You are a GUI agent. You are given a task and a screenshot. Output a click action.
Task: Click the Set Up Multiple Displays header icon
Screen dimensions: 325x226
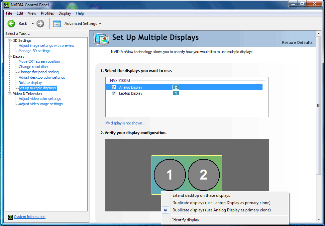click(101, 39)
